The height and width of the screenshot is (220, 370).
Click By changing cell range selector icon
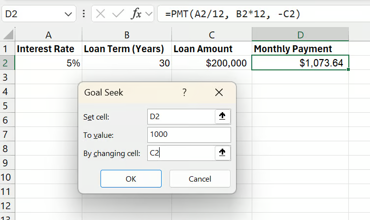click(222, 153)
